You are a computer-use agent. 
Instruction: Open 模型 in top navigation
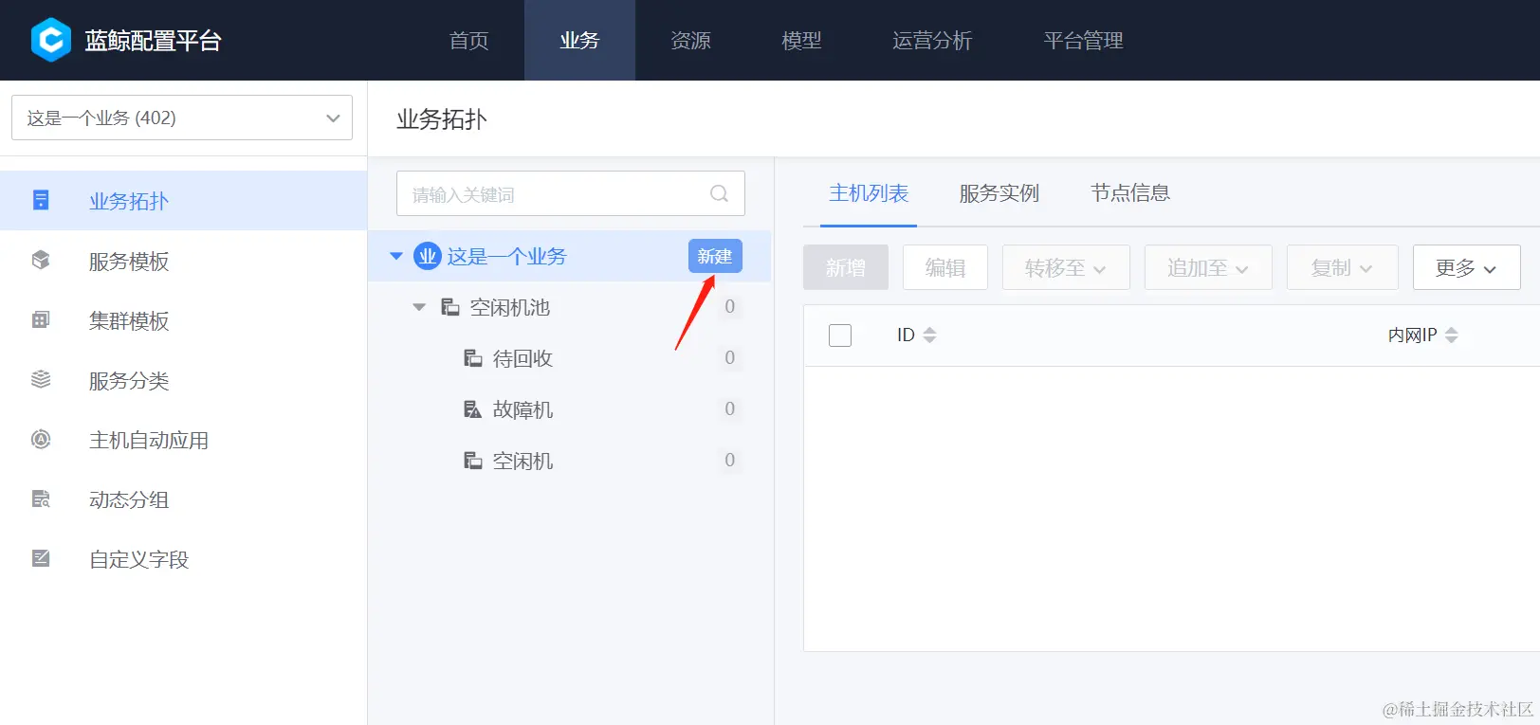click(801, 40)
